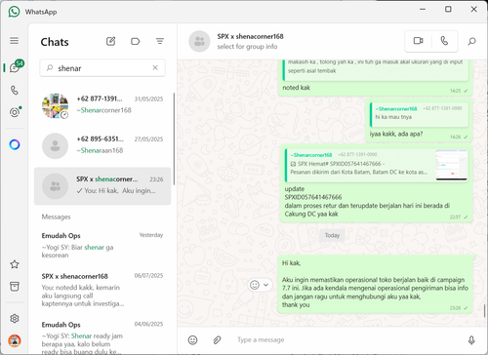Select the SPX x shenacorner chat at 23:26
The height and width of the screenshot is (355, 488).
(102, 186)
